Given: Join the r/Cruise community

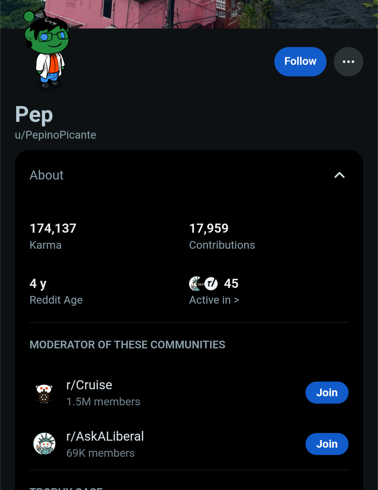Looking at the screenshot, I should point(327,393).
